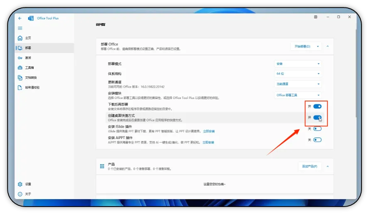Open 更新通道 dropdown showing 当前通道
The width and height of the screenshot is (369, 214).
point(298,84)
